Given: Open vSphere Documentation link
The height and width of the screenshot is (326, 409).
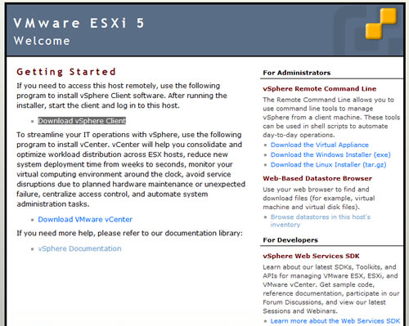Looking at the screenshot, I should coord(79,248).
